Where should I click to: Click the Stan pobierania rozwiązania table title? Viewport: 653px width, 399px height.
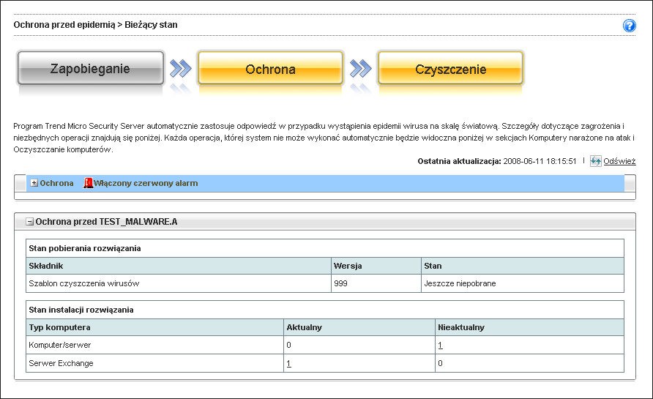84,248
